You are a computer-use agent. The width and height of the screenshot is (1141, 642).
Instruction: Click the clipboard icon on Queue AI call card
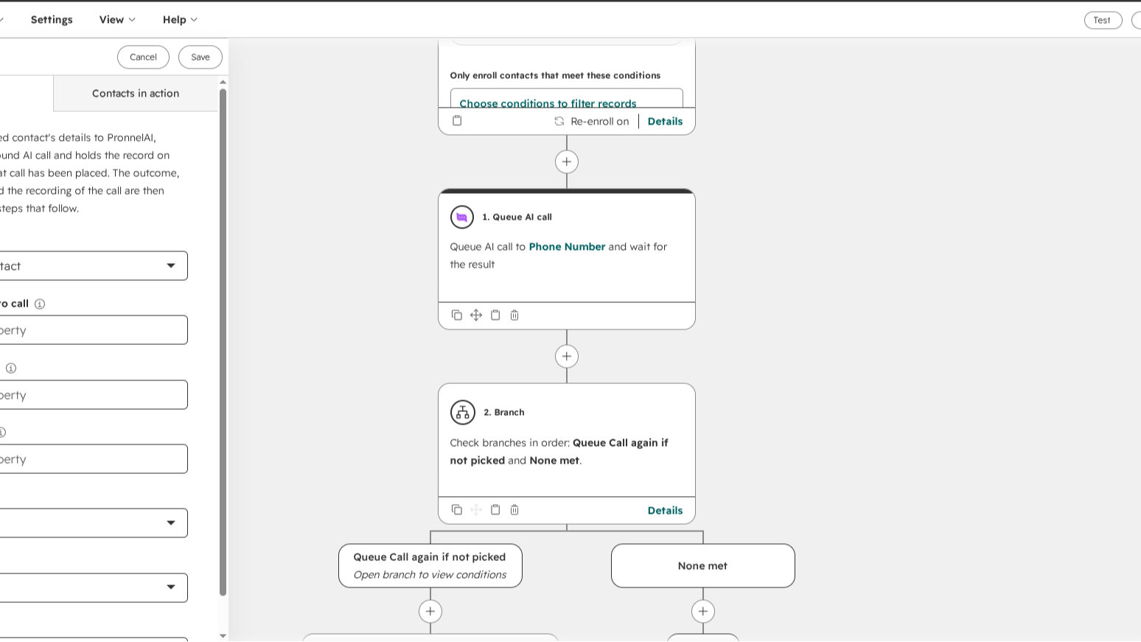pyautogui.click(x=495, y=315)
